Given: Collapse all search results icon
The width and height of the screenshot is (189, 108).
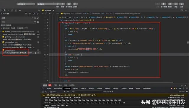Looking at the screenshot, I should [x=38, y=14].
